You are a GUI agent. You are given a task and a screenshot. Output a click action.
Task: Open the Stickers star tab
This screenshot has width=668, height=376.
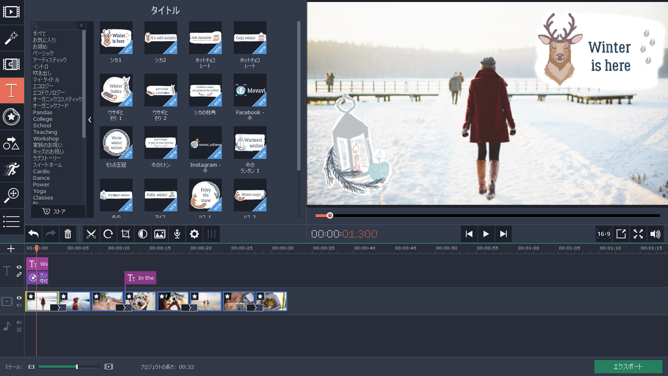point(11,117)
